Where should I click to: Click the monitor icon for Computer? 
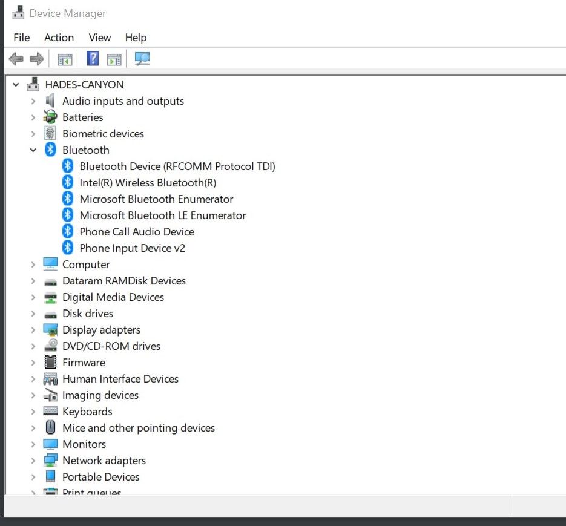50,264
